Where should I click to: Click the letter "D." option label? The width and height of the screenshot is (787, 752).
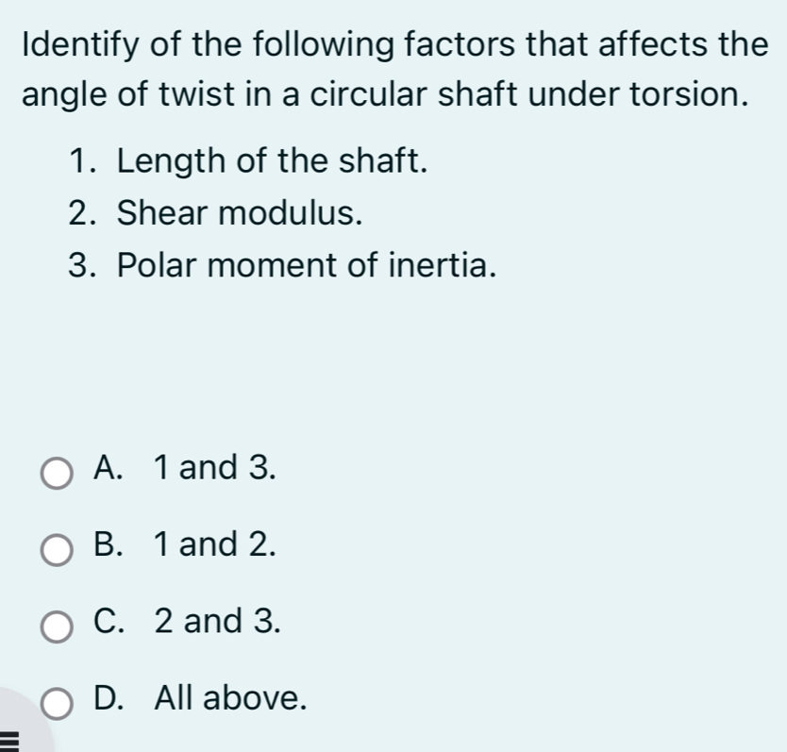point(111,698)
